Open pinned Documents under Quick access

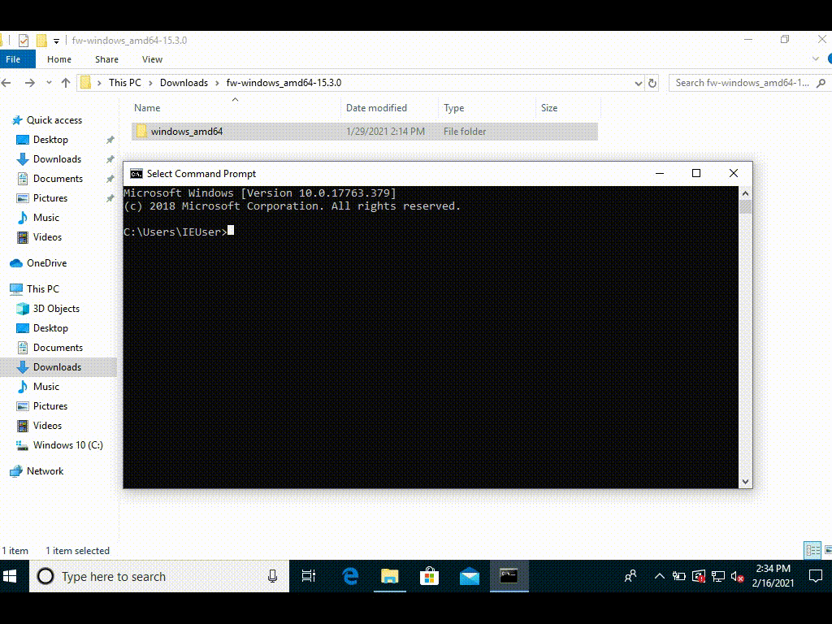coord(58,179)
